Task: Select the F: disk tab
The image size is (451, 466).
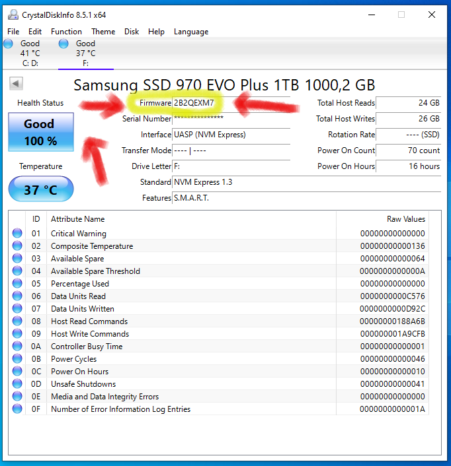Action: [86, 53]
